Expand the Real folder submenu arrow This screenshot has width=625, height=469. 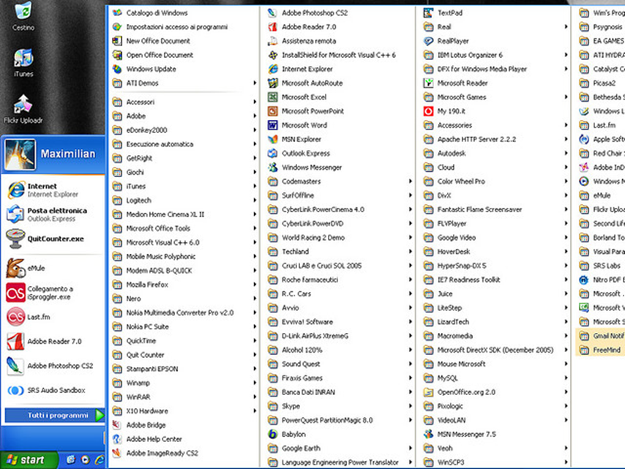point(566,26)
